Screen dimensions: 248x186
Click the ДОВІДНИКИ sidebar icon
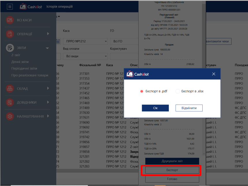(10, 103)
